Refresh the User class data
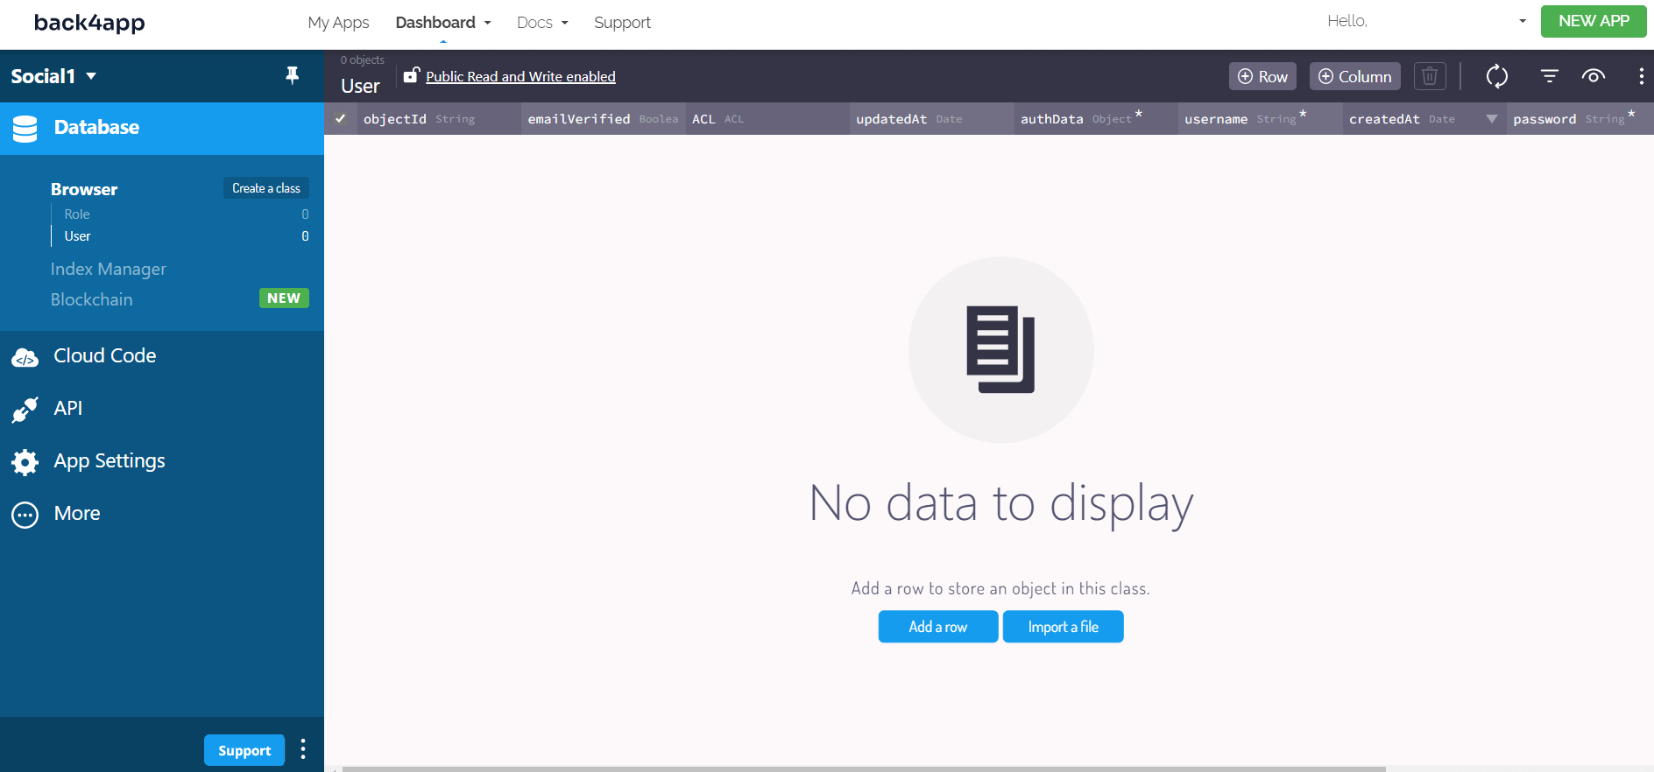This screenshot has height=772, width=1654. click(x=1496, y=76)
